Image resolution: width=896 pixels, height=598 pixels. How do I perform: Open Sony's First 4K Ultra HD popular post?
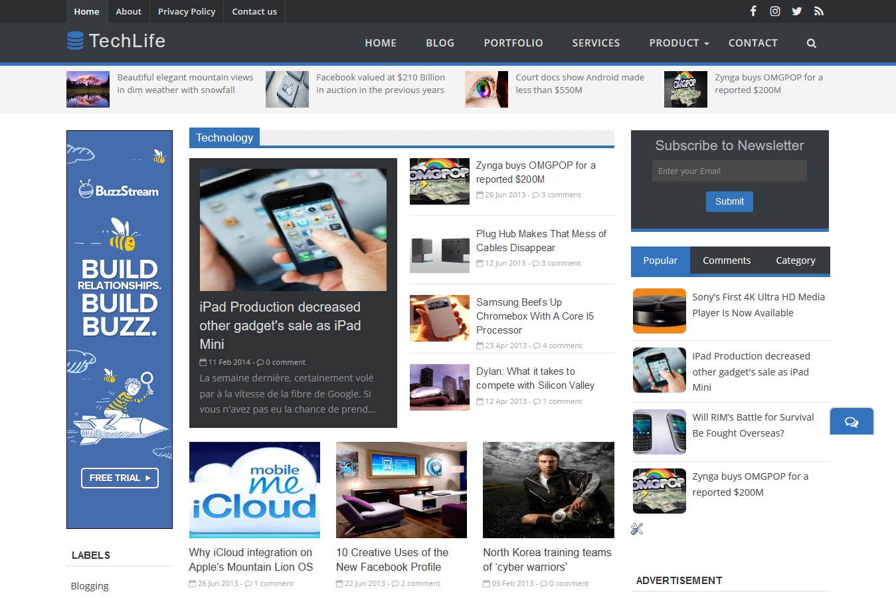coord(759,305)
